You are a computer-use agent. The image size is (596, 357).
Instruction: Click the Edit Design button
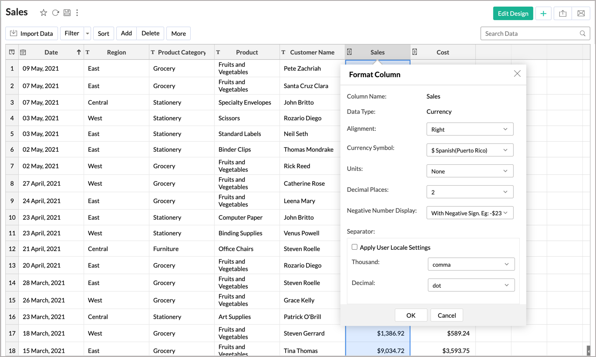click(x=513, y=14)
